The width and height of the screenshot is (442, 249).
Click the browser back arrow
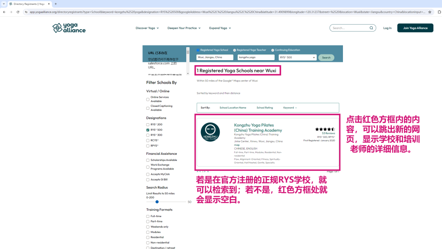coord(4,12)
